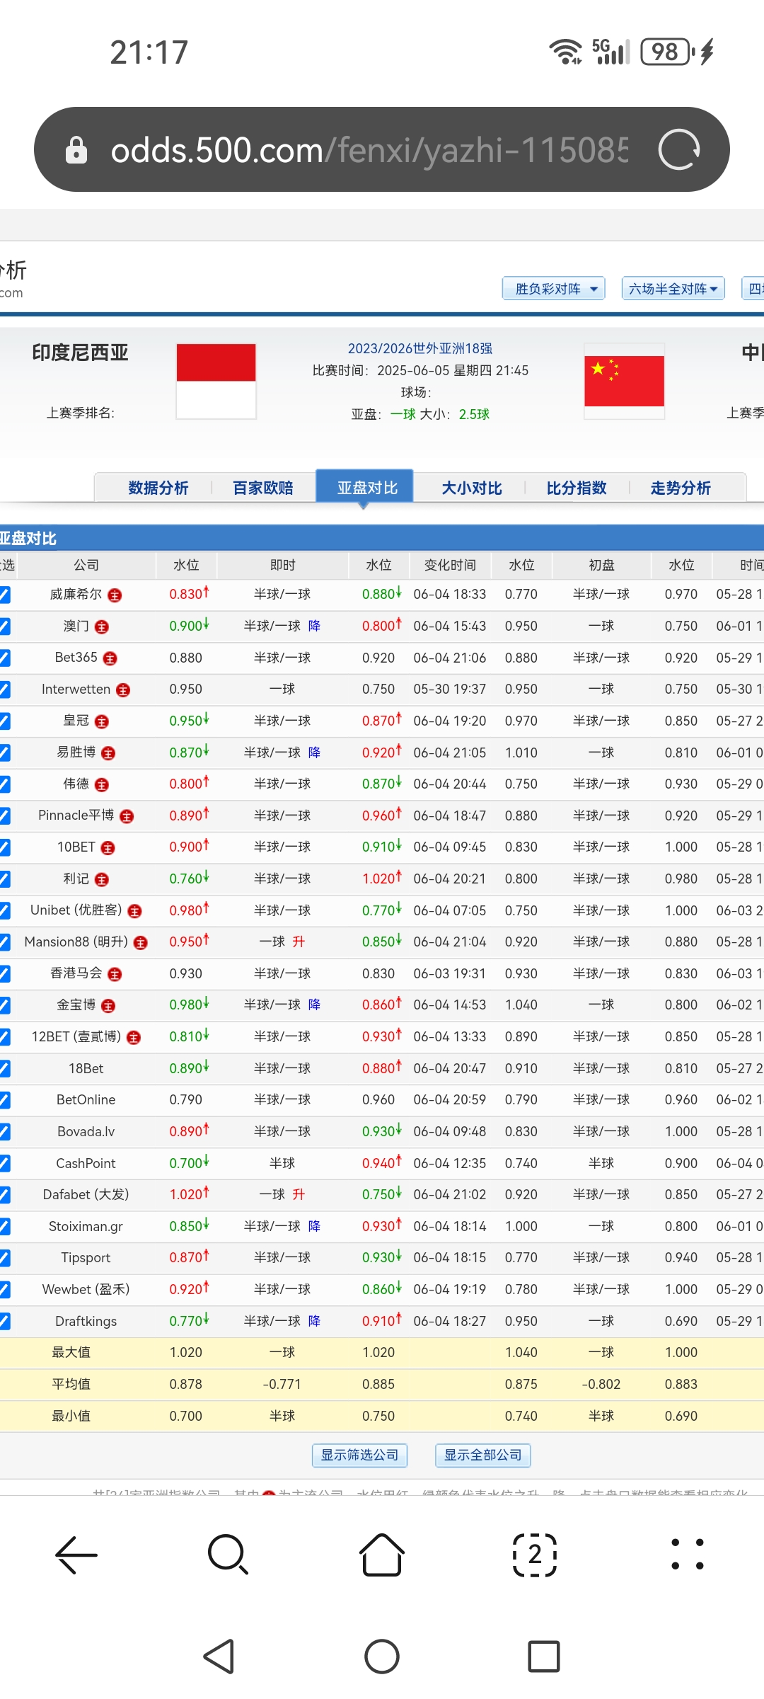Tap the Android recent apps square button
764x1699 pixels.
[544, 1657]
